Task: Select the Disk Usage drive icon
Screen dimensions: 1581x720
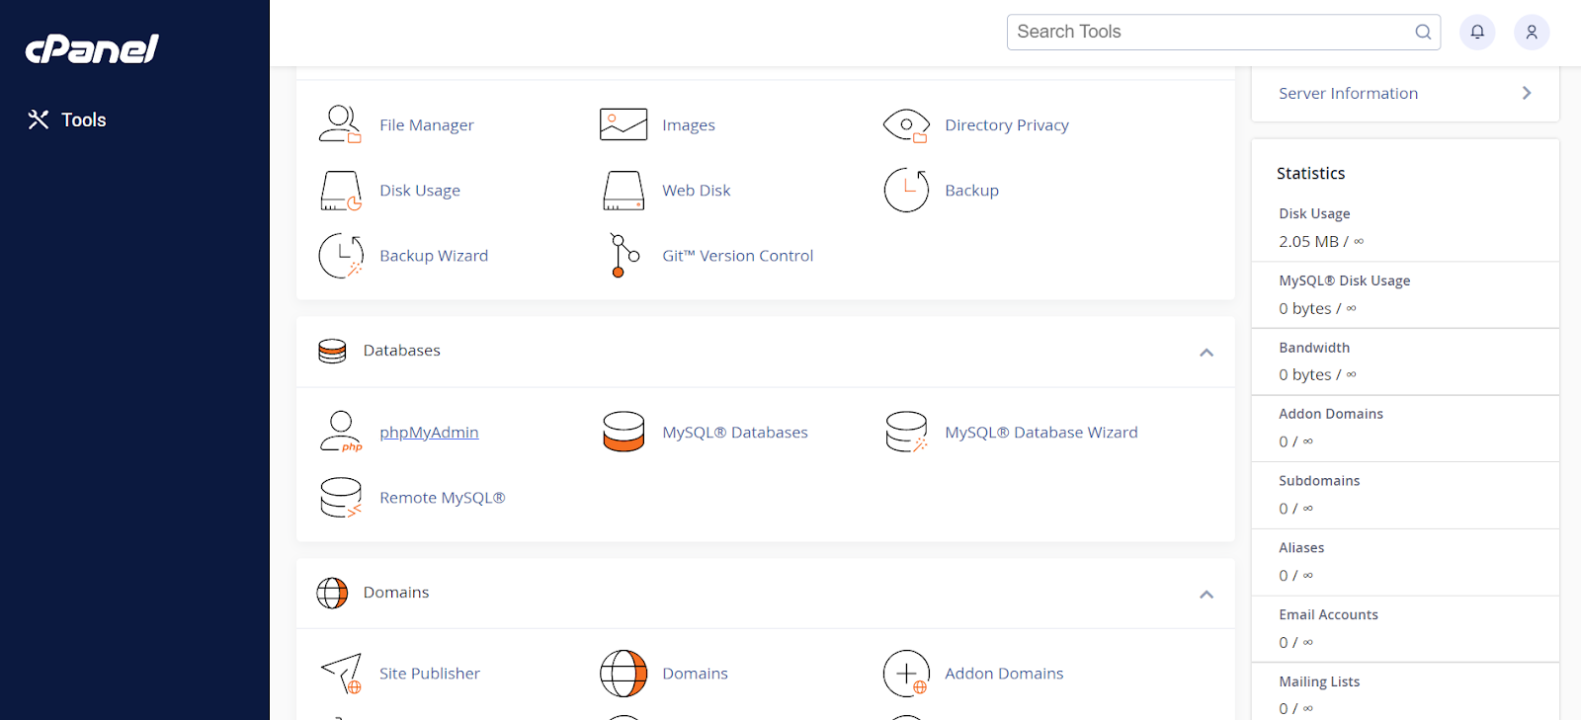Action: [x=341, y=191]
